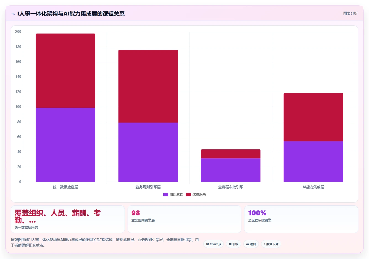Open the 覆盖组织、人员、薪酬 data card
Viewport: 369px width, 259px height.
68,219
